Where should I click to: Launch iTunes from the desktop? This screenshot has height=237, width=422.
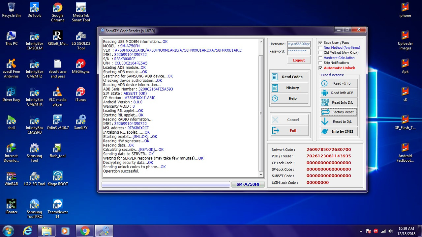(x=81, y=94)
